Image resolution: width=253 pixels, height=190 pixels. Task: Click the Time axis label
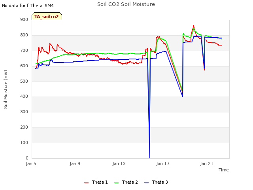224,170
